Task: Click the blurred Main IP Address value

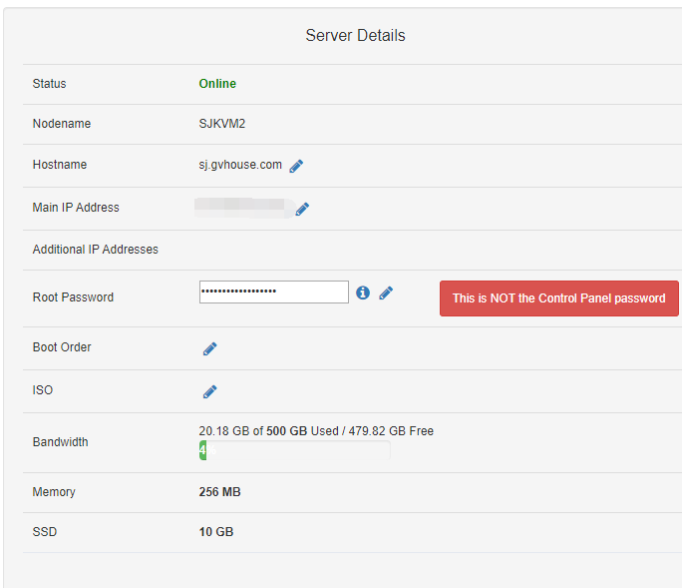Action: 243,208
